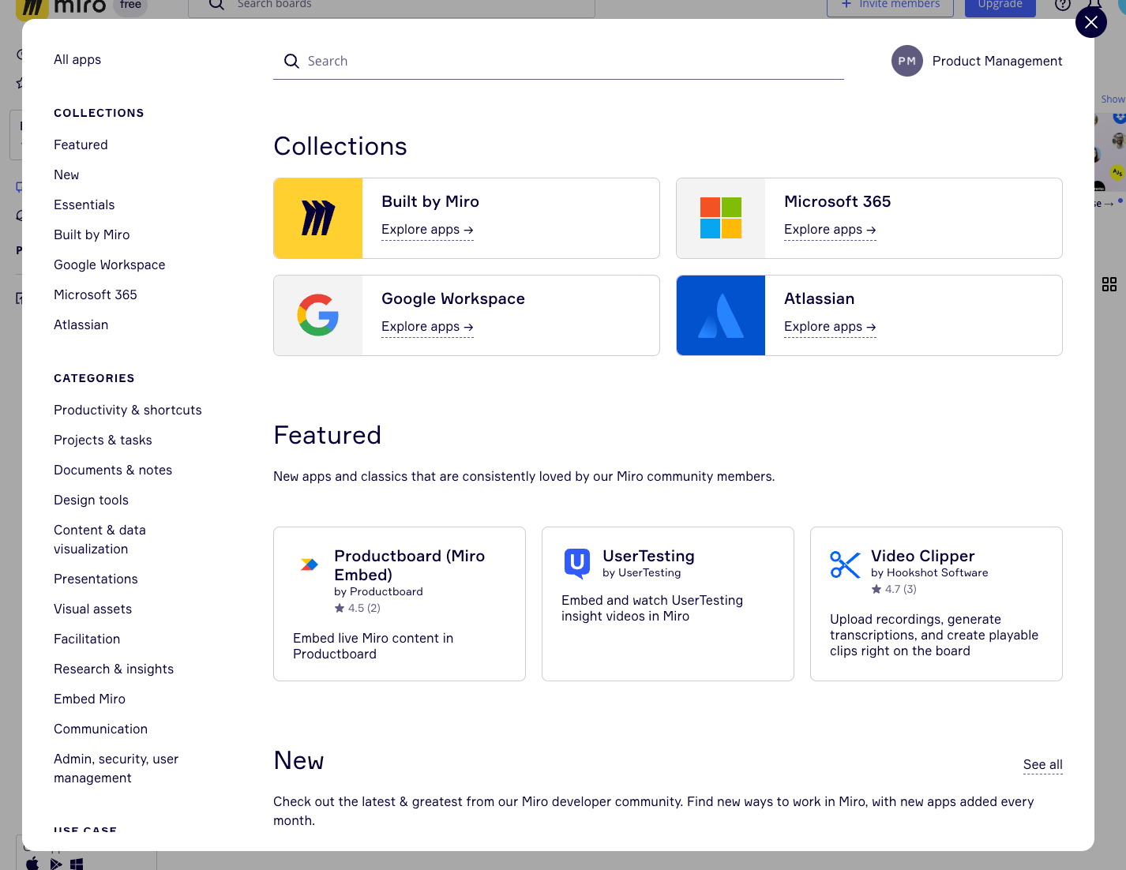Click the search magnifier icon in dialog
Viewport: 1126px width, 870px height.
click(x=291, y=61)
